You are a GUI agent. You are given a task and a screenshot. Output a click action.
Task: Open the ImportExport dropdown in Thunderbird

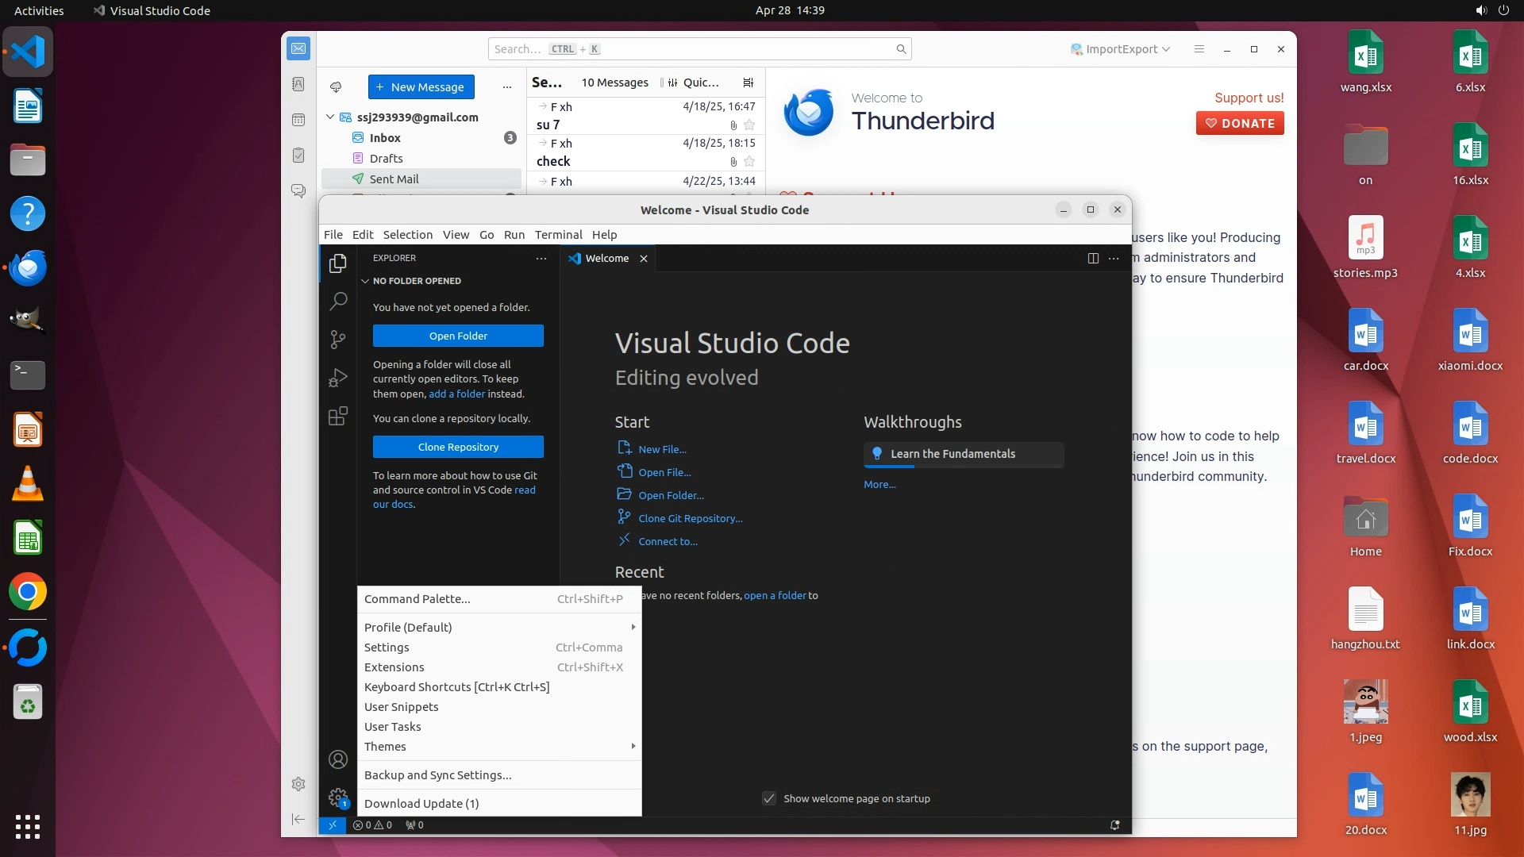click(x=1120, y=49)
